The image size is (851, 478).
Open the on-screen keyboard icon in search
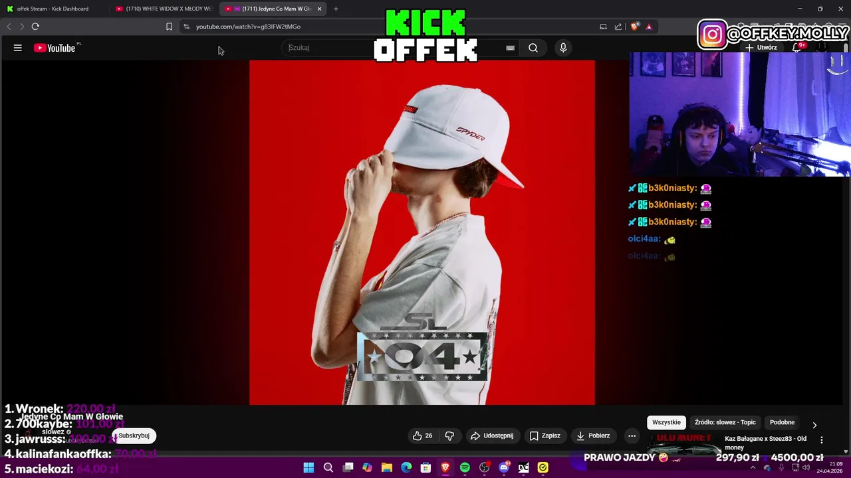point(510,48)
